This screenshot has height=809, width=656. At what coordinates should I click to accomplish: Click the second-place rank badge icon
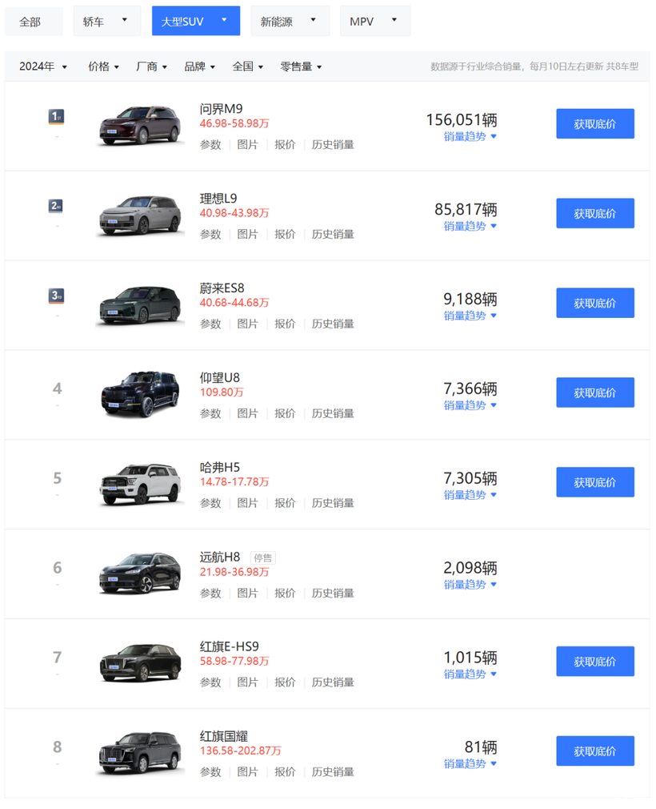click(56, 206)
